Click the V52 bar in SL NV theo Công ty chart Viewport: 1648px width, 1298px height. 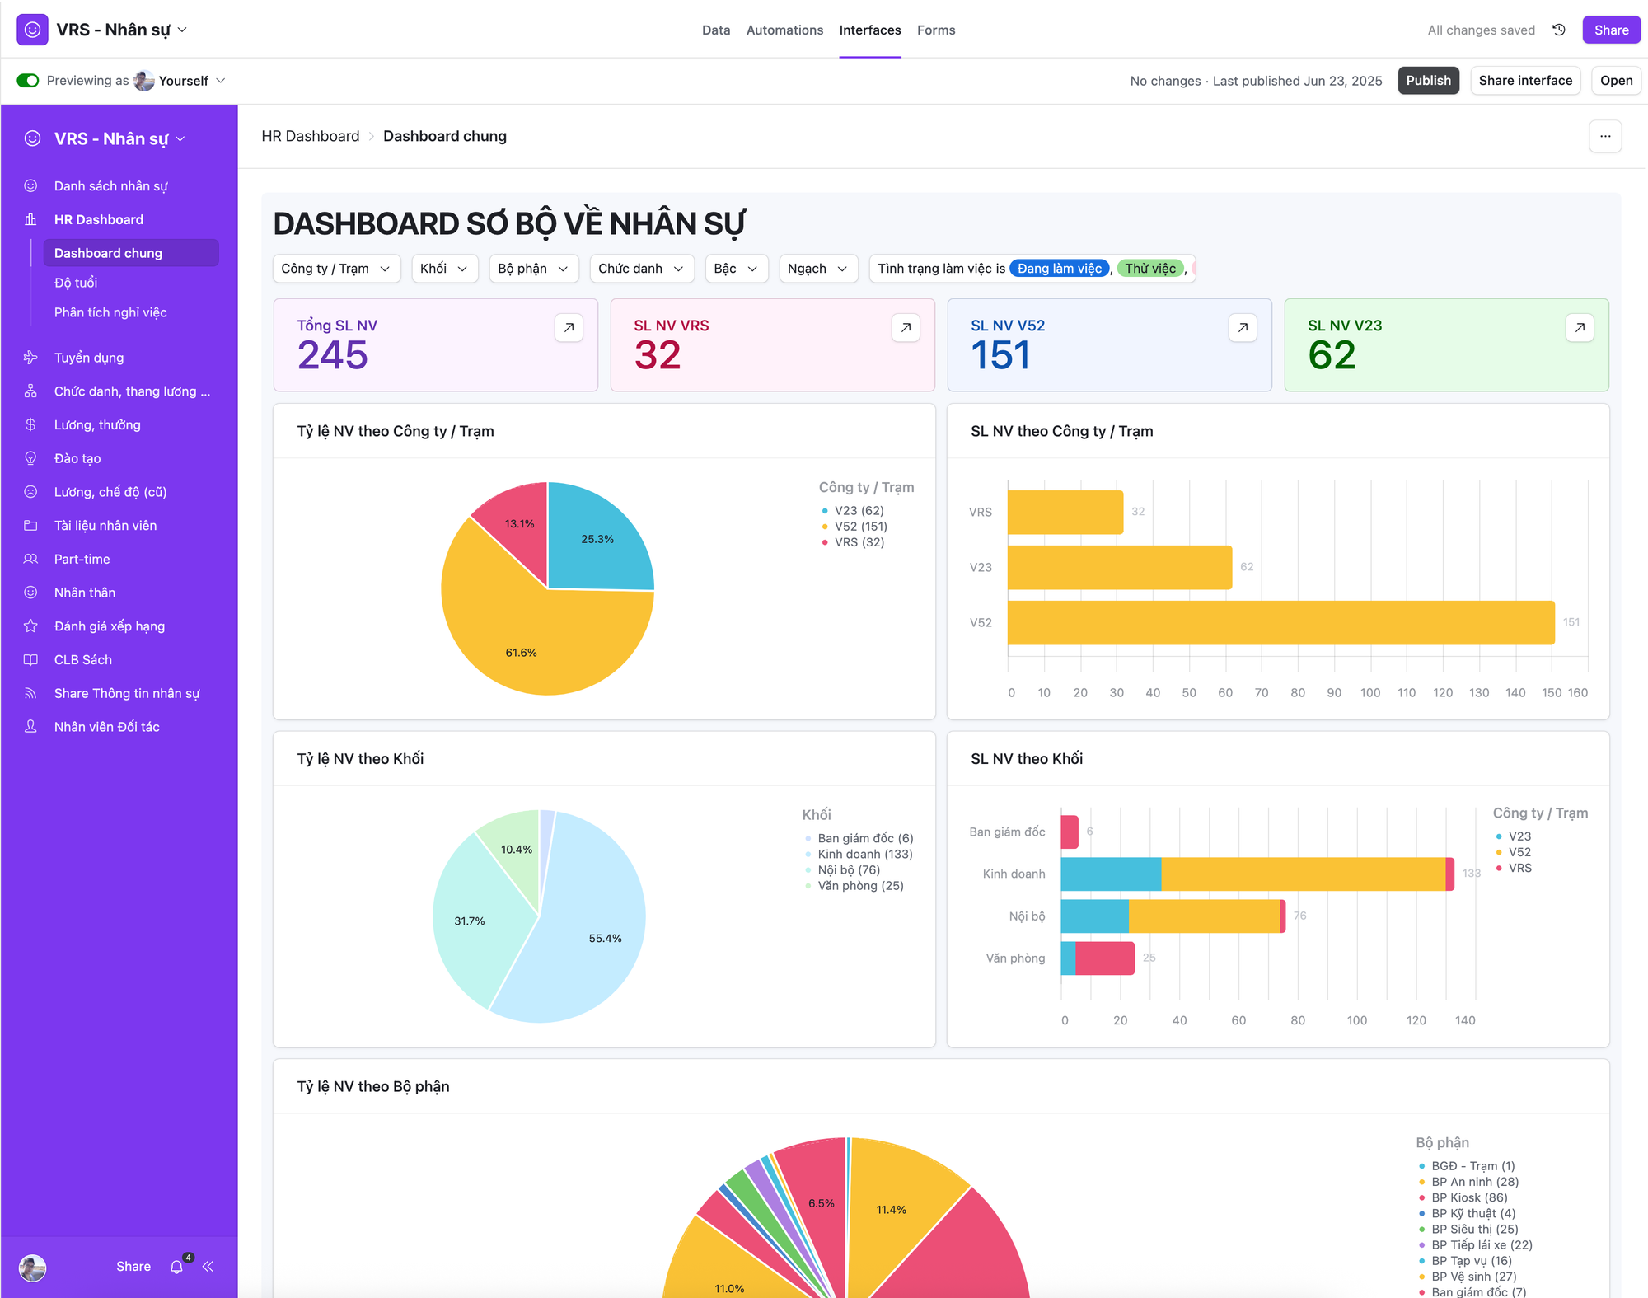[x=1280, y=623]
